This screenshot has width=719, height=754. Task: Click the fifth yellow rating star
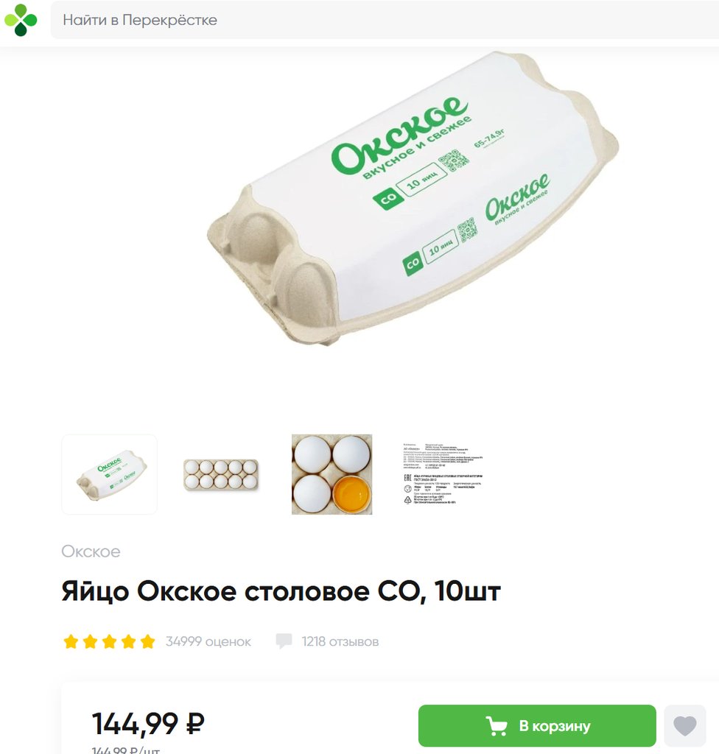tap(148, 641)
